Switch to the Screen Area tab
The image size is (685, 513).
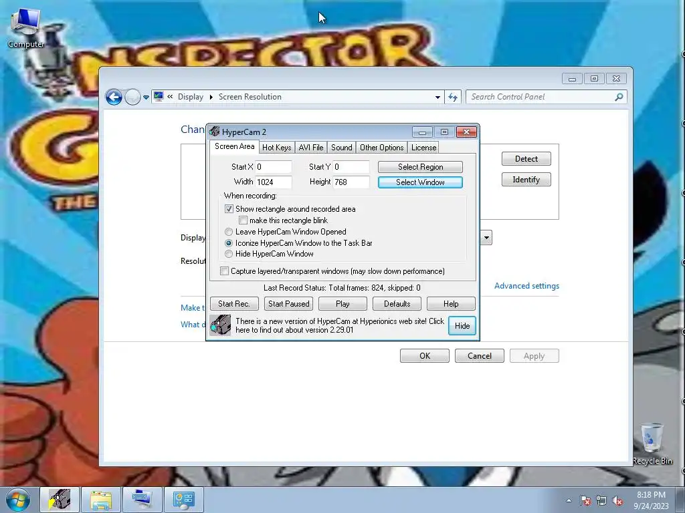pos(235,146)
